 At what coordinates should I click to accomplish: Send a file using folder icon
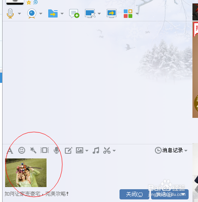[x=53, y=14]
